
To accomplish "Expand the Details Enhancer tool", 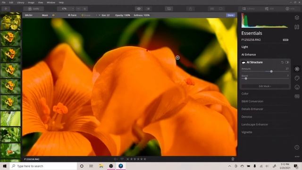I will (x=252, y=109).
